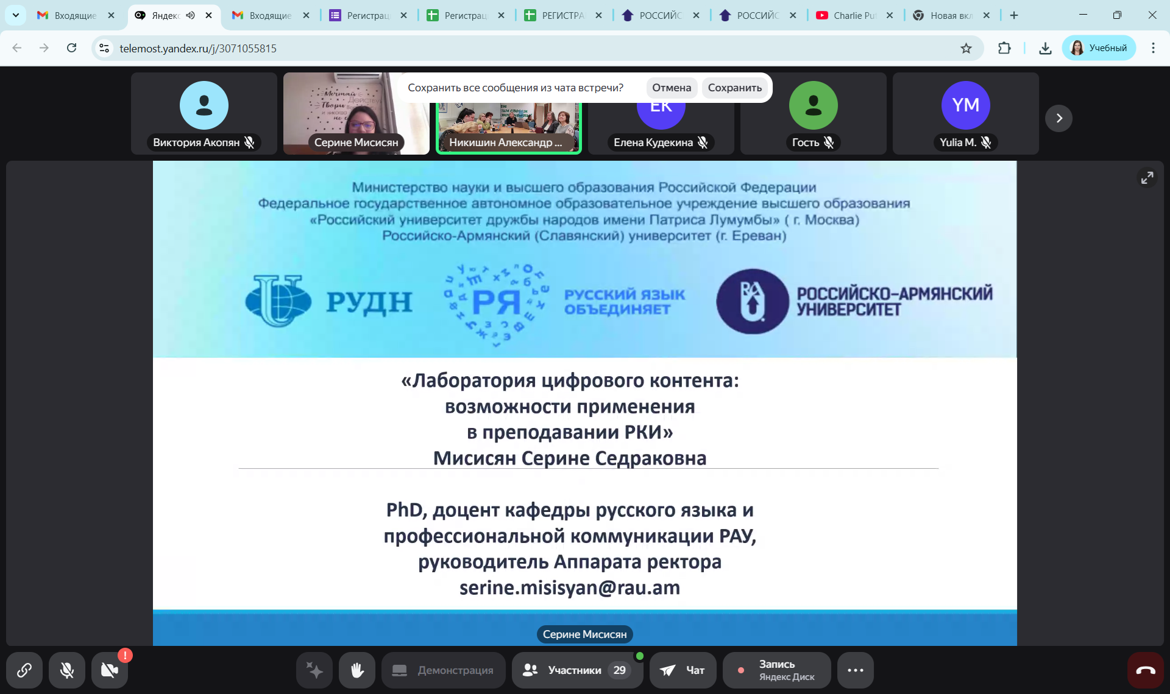Toggle the microphone mute button
1170x694 pixels.
pos(67,670)
